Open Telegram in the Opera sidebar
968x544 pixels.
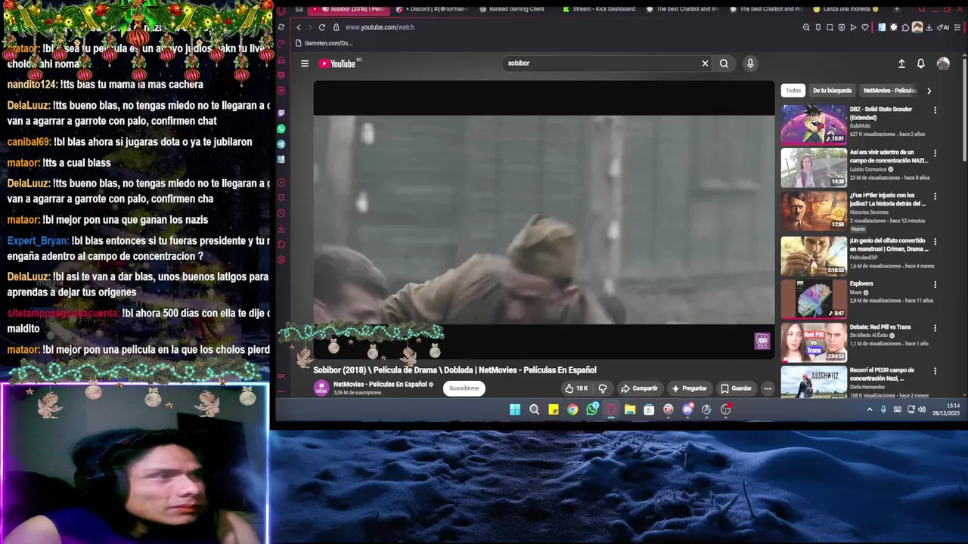(281, 144)
